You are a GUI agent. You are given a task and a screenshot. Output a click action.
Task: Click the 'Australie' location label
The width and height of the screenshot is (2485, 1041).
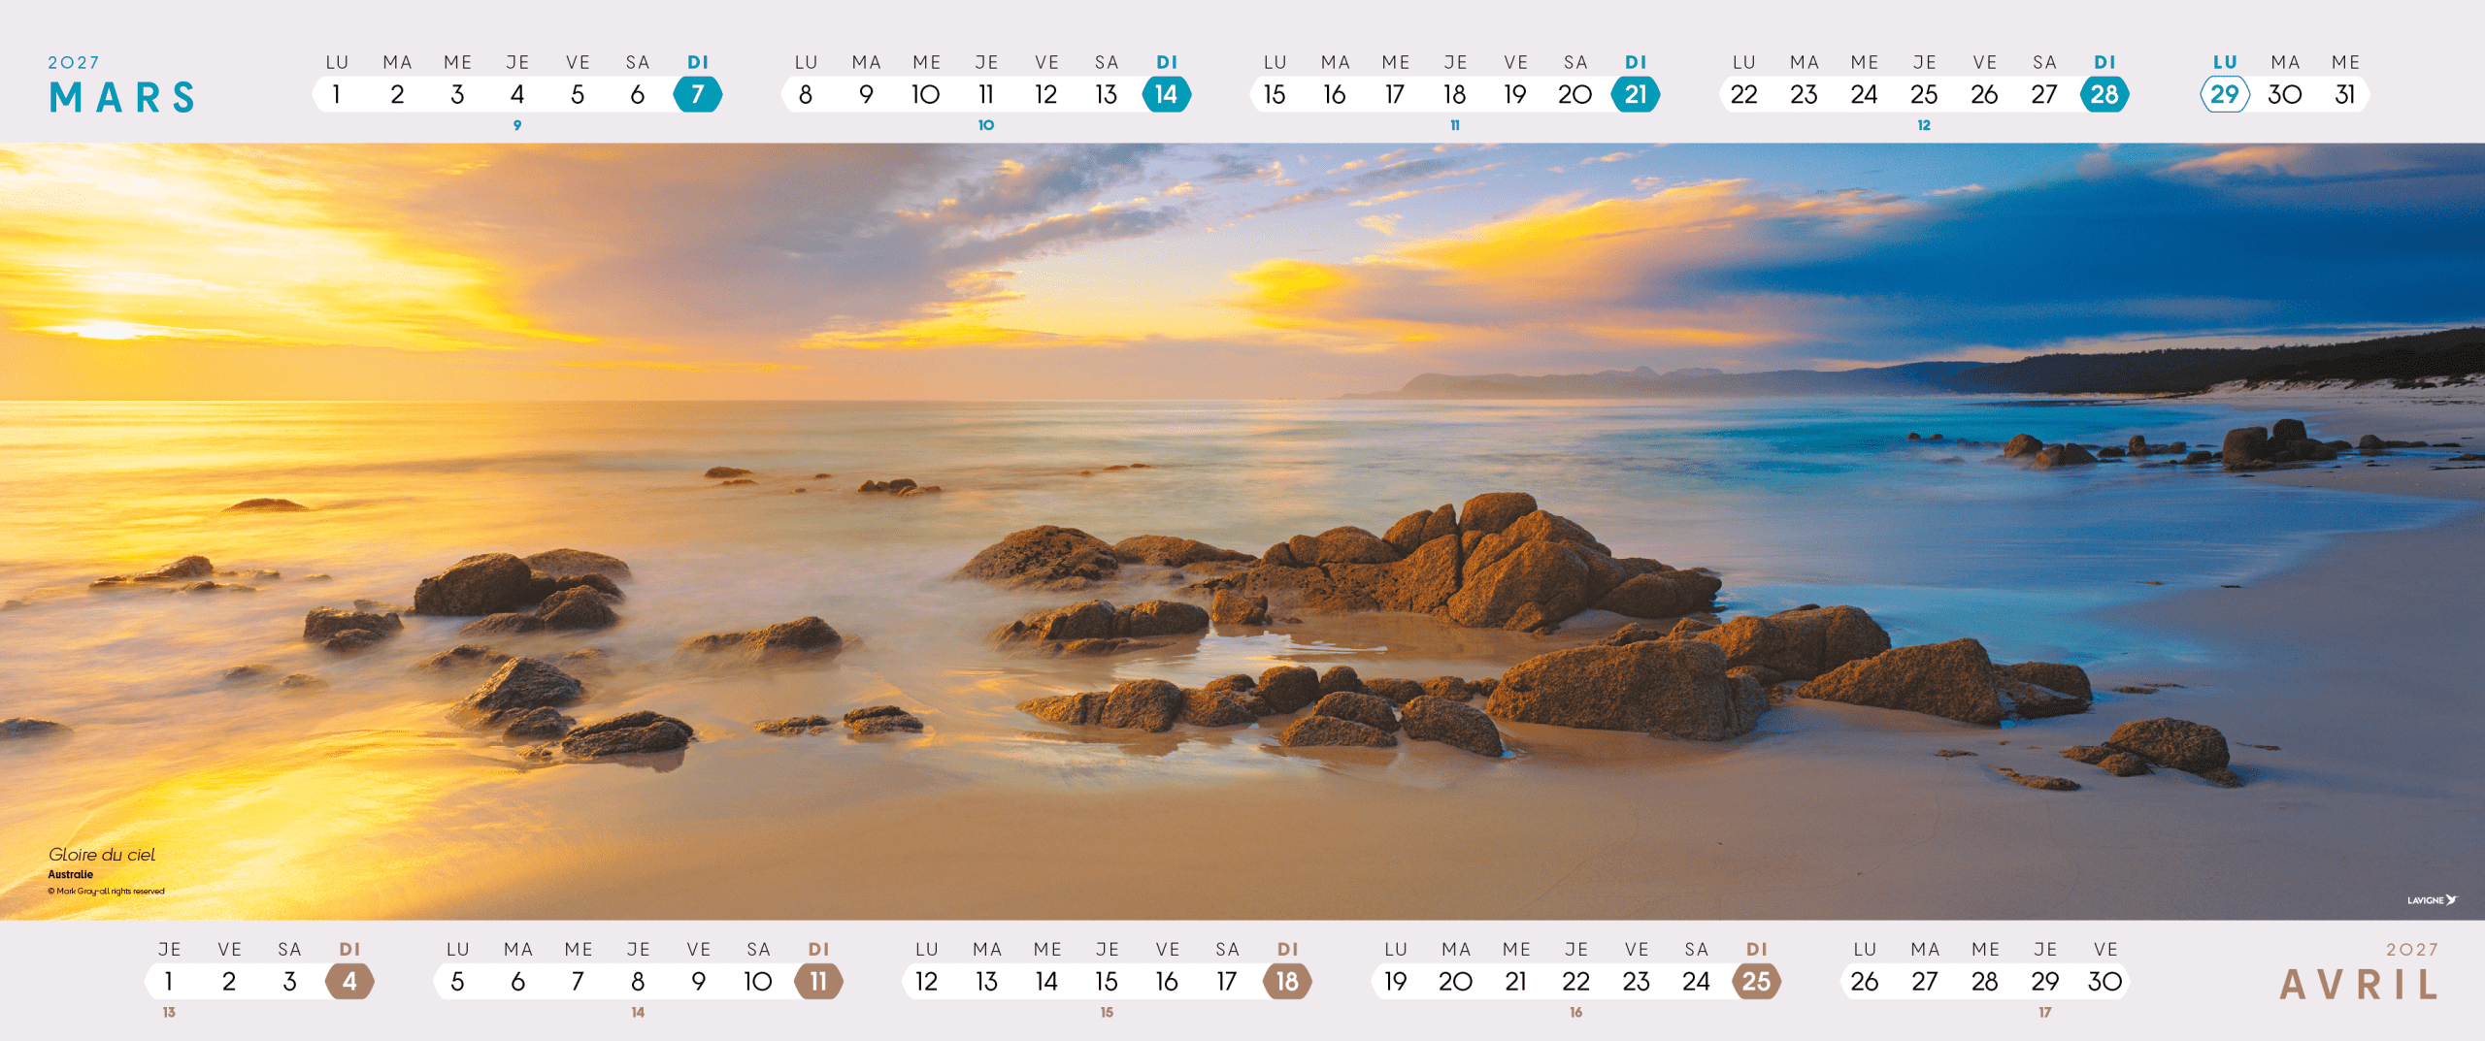71,874
